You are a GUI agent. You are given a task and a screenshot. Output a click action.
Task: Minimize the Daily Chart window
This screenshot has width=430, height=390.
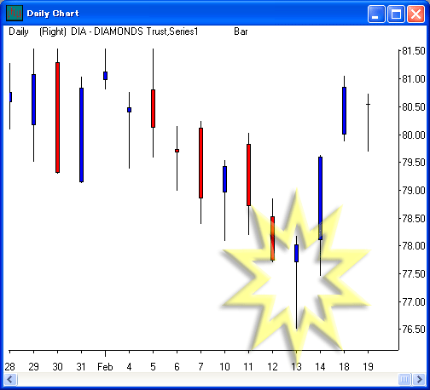[x=375, y=14]
